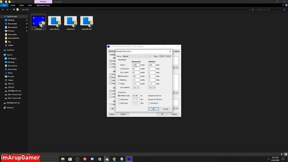The image size is (288, 162).
Task: Open New Volume (G:) in sidebar
Action: (x=14, y=94)
